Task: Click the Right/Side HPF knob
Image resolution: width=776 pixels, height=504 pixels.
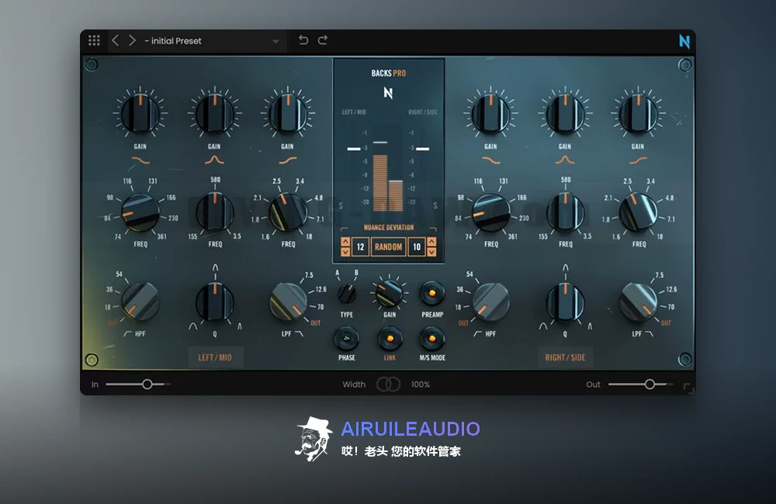Action: coord(490,302)
